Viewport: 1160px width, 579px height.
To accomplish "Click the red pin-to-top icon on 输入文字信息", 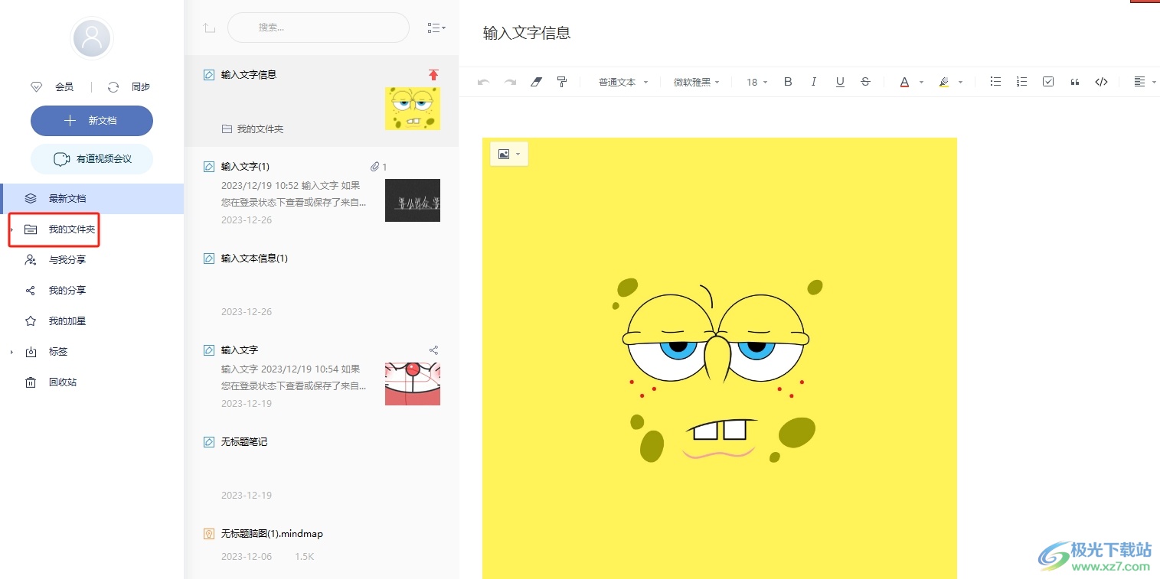I will tap(433, 75).
